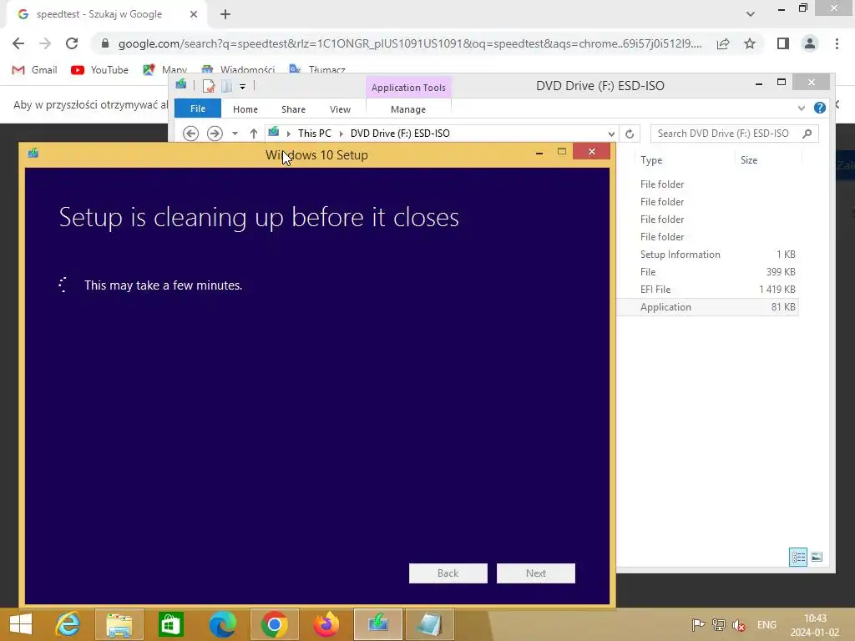Viewport: 855px width, 641px height.
Task: Expand the address bar history dropdown
Action: coord(611,134)
